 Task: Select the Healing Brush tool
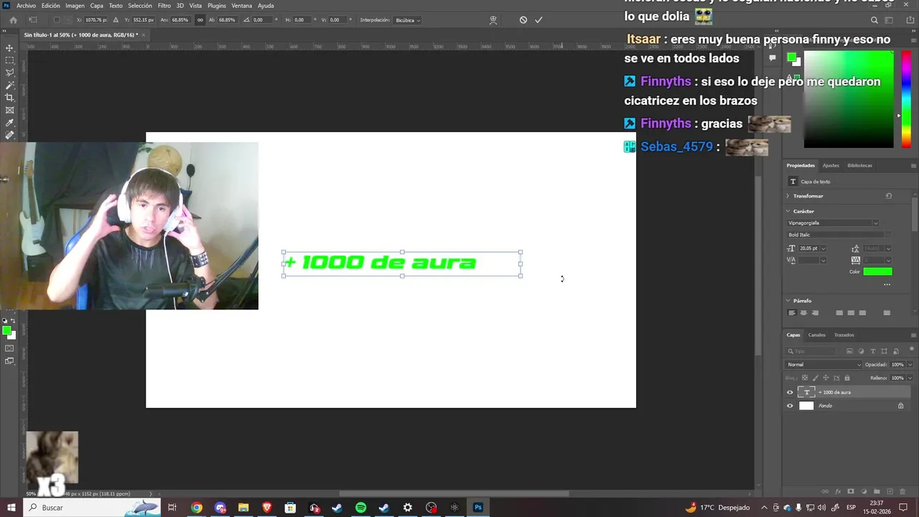(x=9, y=135)
